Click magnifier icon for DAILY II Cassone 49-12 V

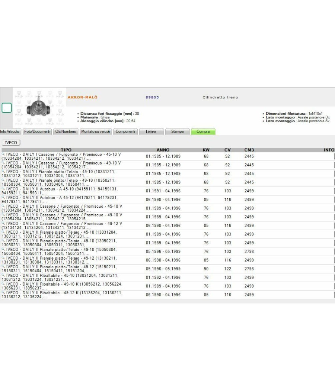tap(3, 223)
